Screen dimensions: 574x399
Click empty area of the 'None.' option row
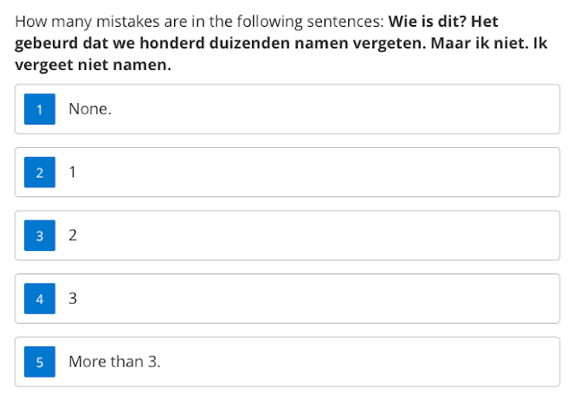point(329,109)
